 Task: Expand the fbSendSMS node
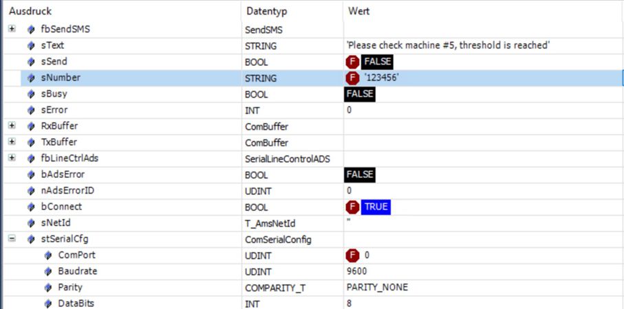coord(12,30)
